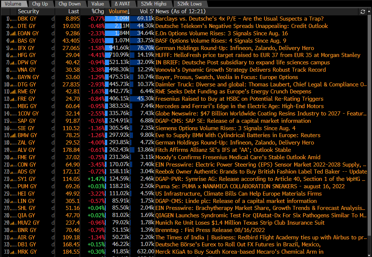This screenshot has height=257, width=372.
Task: Click the signal bars icon beside MRK GY
Action: pos(14,252)
